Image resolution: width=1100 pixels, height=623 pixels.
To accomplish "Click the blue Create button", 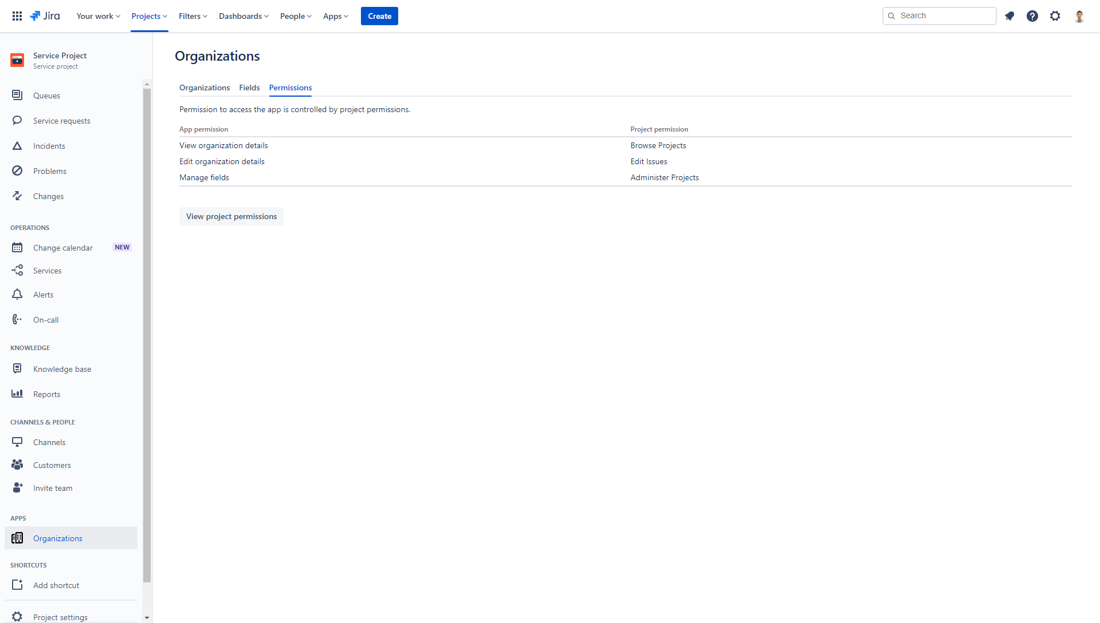I will pyautogui.click(x=379, y=16).
